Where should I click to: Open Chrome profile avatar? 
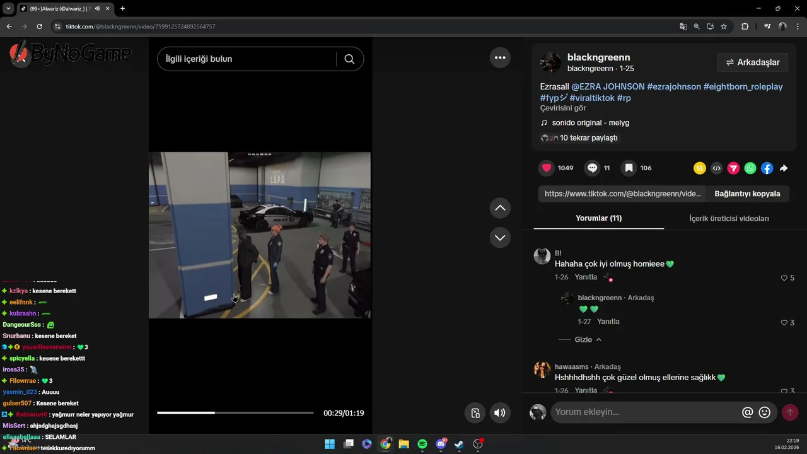pyautogui.click(x=782, y=26)
